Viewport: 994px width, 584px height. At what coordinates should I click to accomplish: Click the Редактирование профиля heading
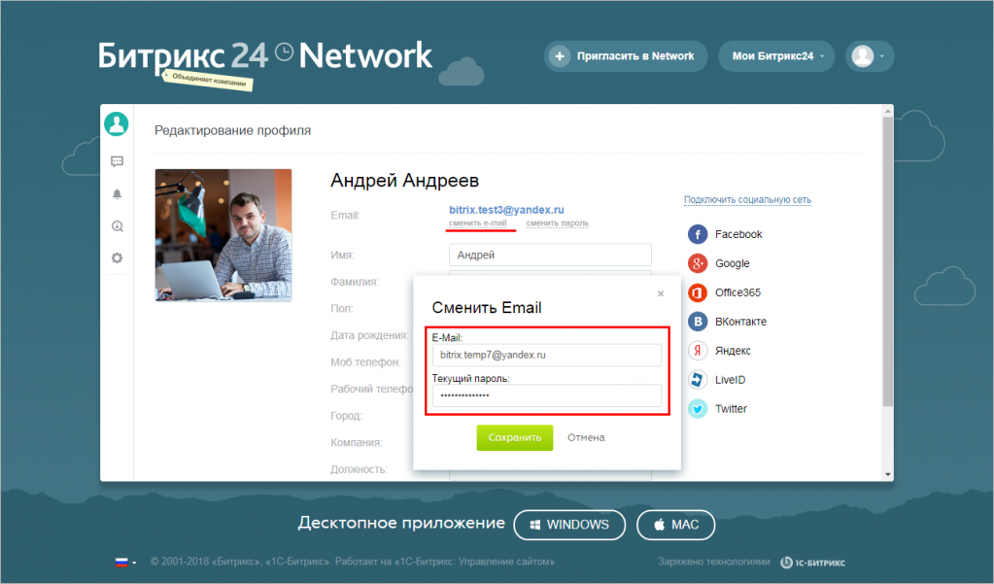click(x=232, y=130)
